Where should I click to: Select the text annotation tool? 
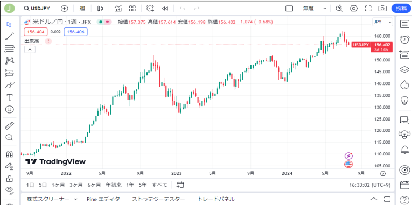click(x=10, y=97)
